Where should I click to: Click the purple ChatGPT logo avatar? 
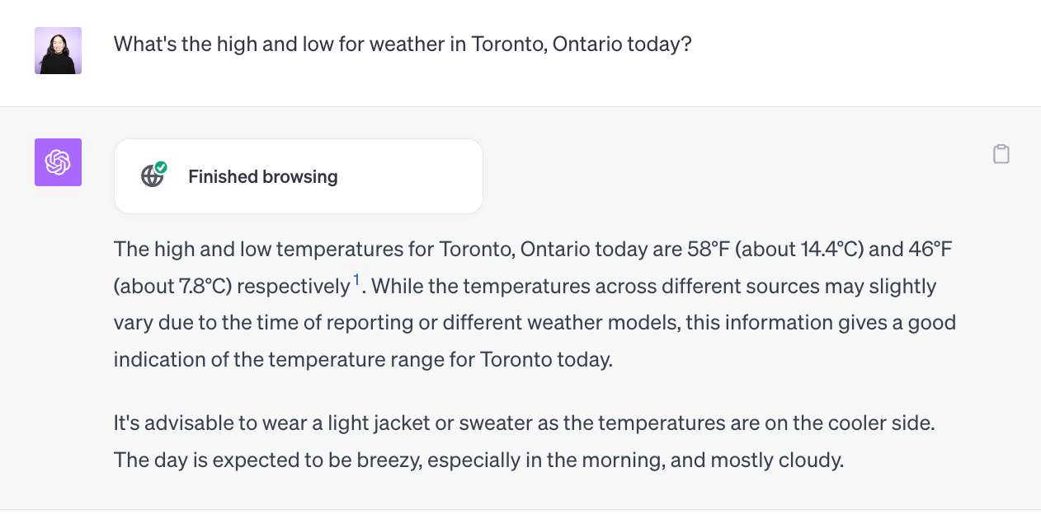[x=58, y=162]
